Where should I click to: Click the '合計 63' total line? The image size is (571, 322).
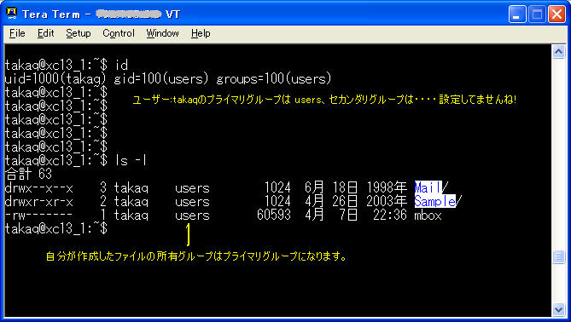(28, 174)
